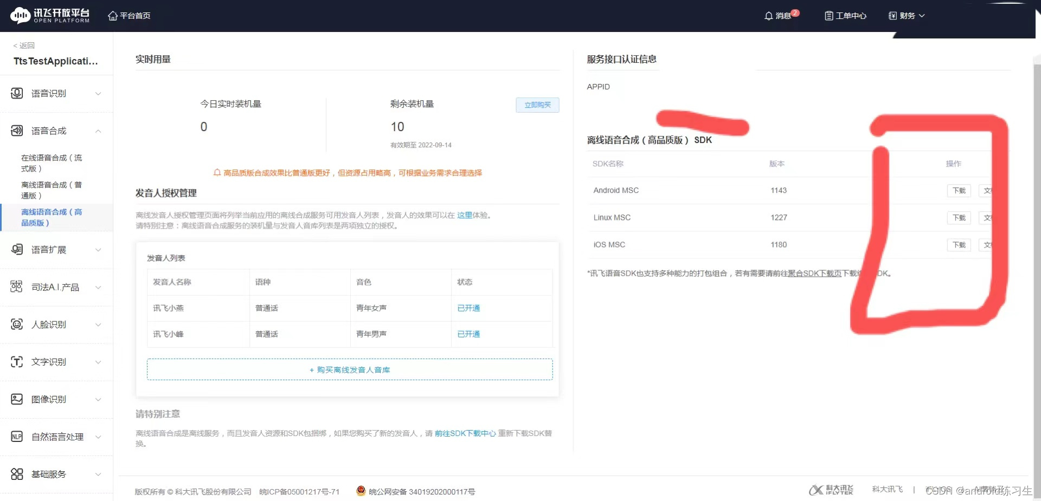The width and height of the screenshot is (1041, 501).
Task: Click the home icon beside 平台首页
Action: coord(113,16)
